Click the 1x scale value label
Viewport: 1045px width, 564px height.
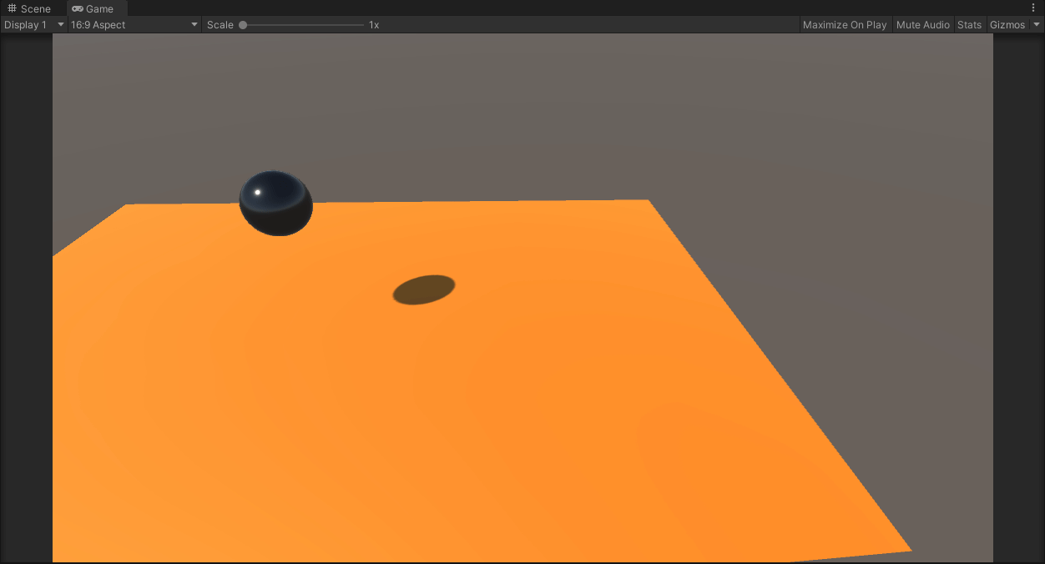pos(372,24)
